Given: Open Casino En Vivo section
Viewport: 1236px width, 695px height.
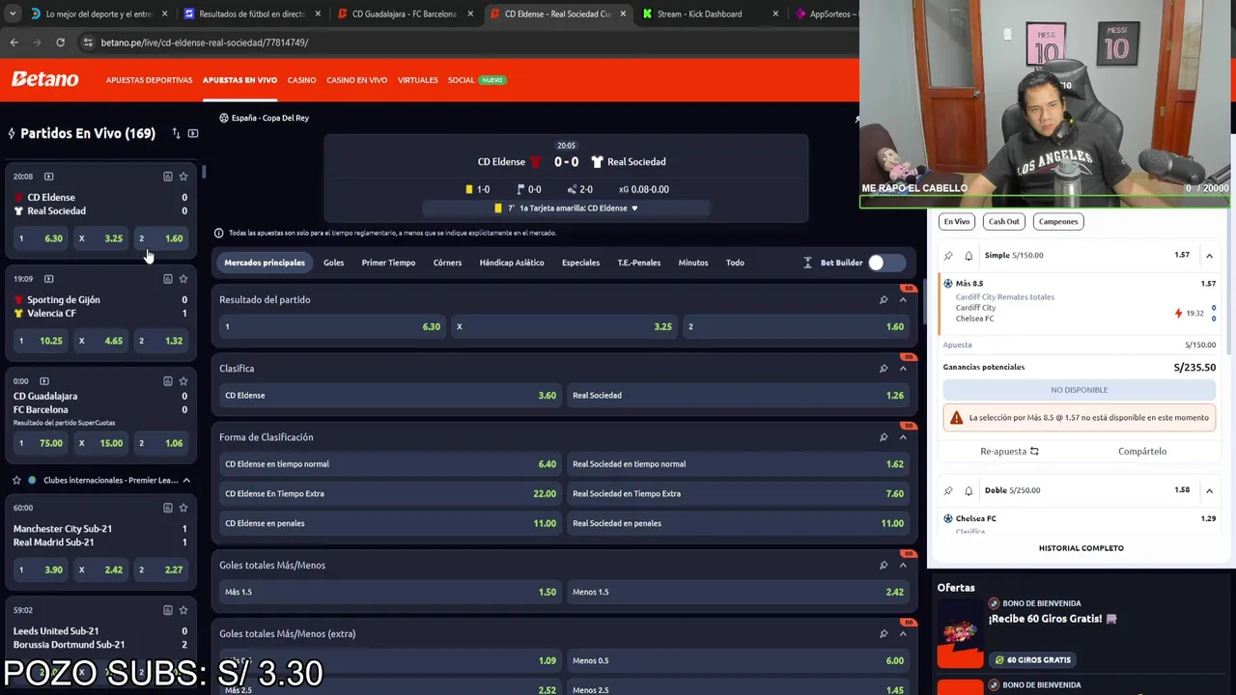Looking at the screenshot, I should [356, 80].
